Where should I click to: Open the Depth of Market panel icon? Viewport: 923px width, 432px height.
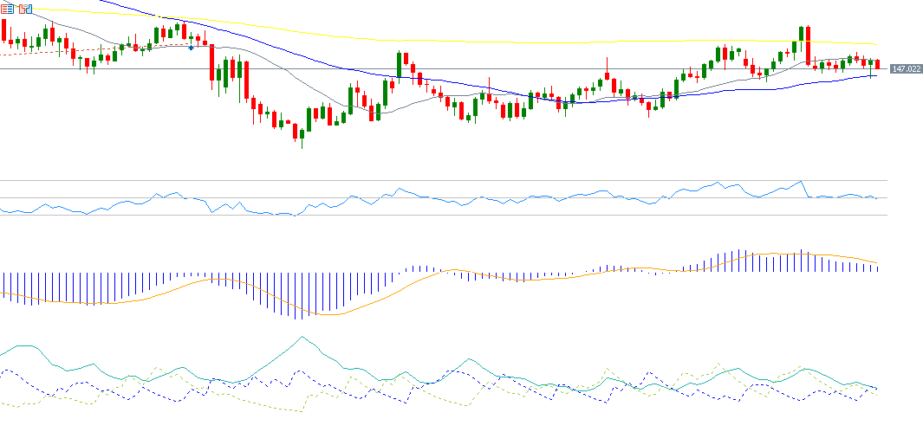(8, 9)
